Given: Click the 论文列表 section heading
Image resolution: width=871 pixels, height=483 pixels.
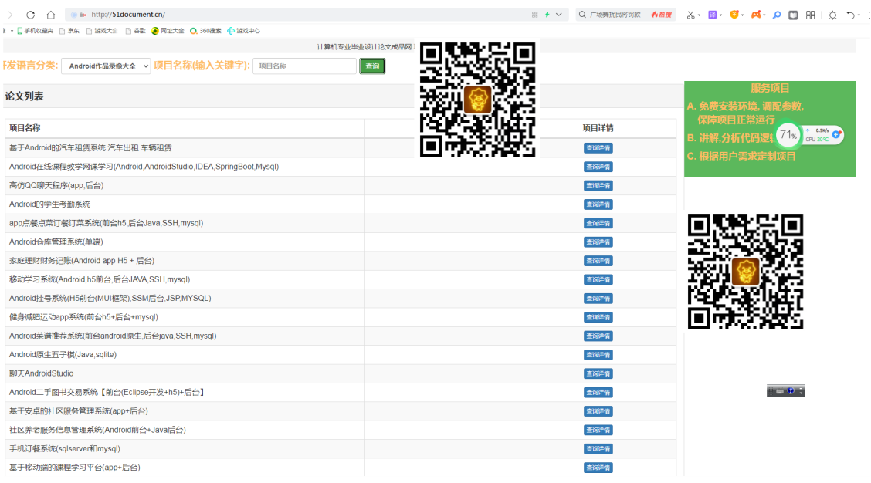Looking at the screenshot, I should (25, 96).
